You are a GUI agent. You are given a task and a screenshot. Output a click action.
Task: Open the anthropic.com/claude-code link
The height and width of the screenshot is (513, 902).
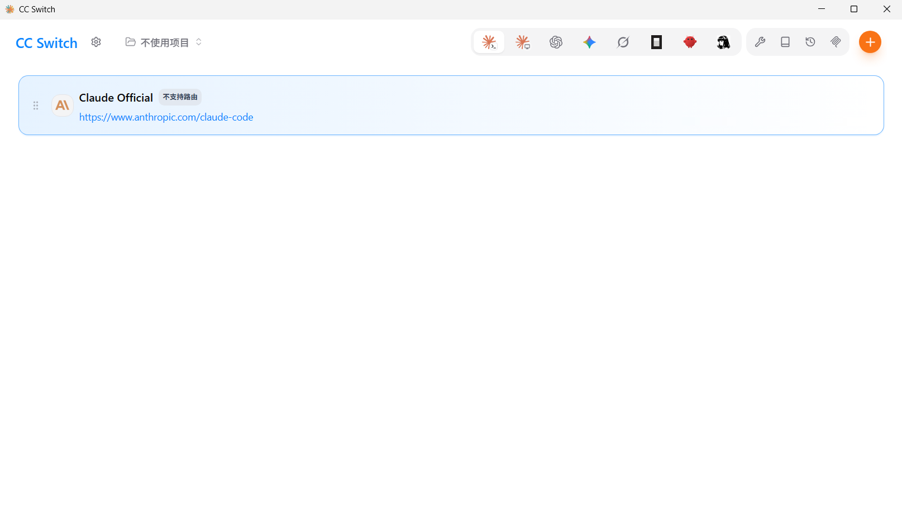click(x=166, y=117)
